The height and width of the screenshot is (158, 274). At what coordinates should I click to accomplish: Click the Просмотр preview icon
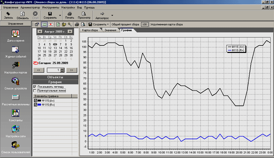pyautogui.click(x=84, y=14)
